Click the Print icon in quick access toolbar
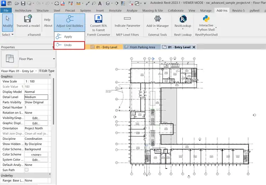The height and width of the screenshot is (185, 266). coord(57,3)
